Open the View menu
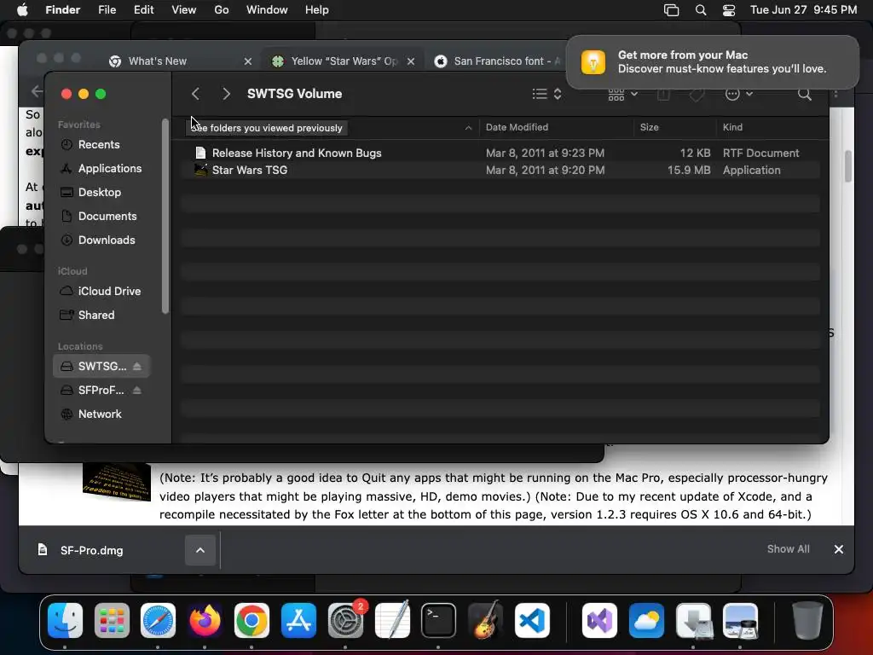Screen dimensions: 873x655 point(184,10)
